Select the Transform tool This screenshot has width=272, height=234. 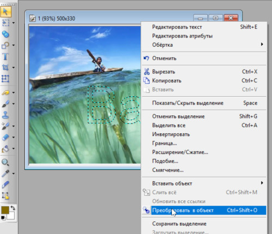pos(5,78)
